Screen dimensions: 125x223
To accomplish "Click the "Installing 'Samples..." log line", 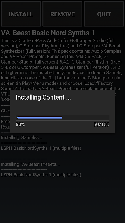I will [x=22, y=137].
